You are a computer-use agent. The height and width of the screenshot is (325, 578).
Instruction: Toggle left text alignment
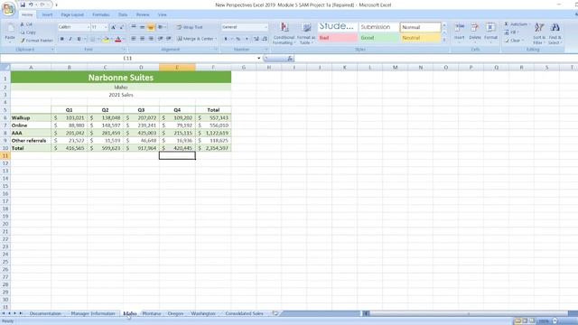[134, 39]
